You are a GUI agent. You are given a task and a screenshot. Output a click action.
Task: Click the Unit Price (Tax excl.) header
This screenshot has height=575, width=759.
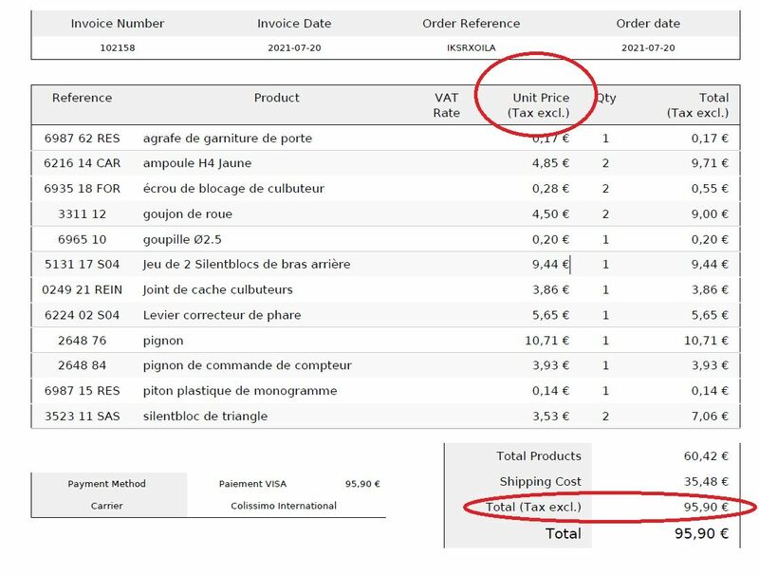[538, 105]
